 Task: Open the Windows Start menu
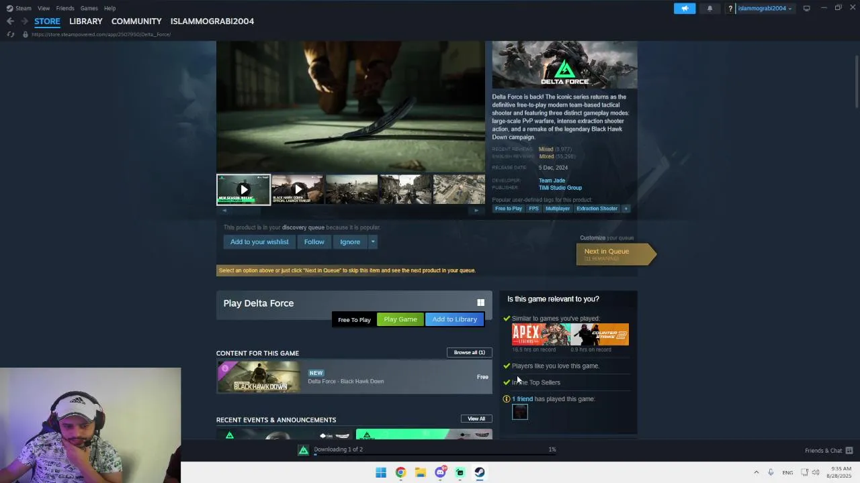pyautogui.click(x=381, y=472)
